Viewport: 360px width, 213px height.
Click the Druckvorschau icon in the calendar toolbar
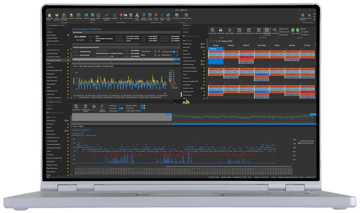pos(212,31)
